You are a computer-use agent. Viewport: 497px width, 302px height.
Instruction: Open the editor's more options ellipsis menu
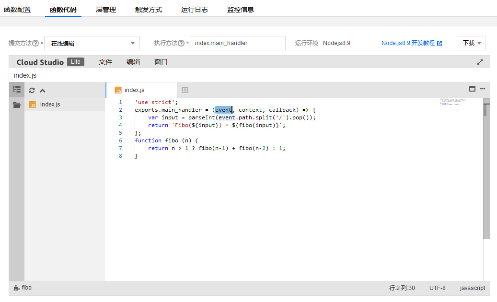[x=483, y=89]
